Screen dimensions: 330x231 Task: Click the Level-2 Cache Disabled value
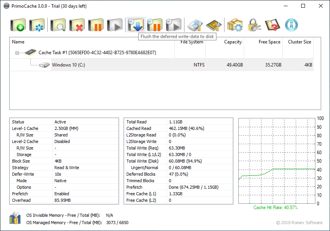[x=62, y=141]
